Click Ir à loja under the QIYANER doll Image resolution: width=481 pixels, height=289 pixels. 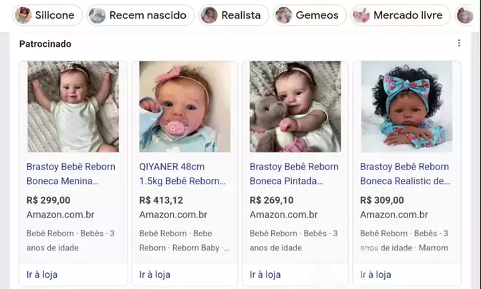point(154,274)
